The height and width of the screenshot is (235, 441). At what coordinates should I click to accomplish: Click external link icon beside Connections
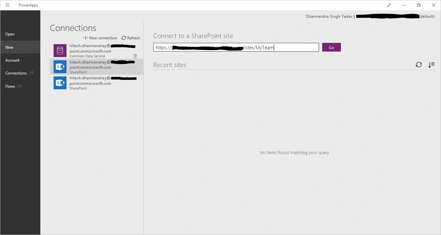pyautogui.click(x=32, y=73)
